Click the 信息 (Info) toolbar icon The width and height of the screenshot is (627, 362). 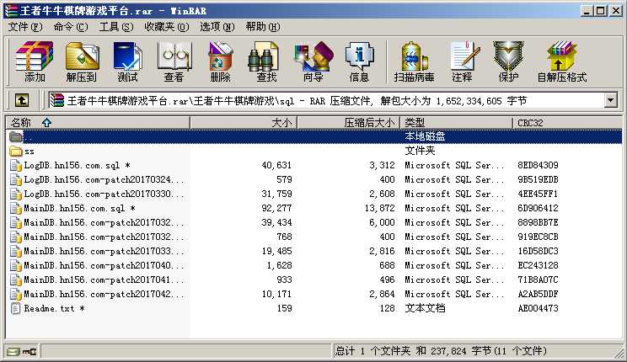click(359, 56)
